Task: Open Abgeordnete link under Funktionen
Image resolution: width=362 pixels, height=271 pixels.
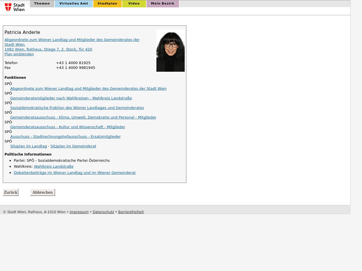Action: (x=89, y=88)
